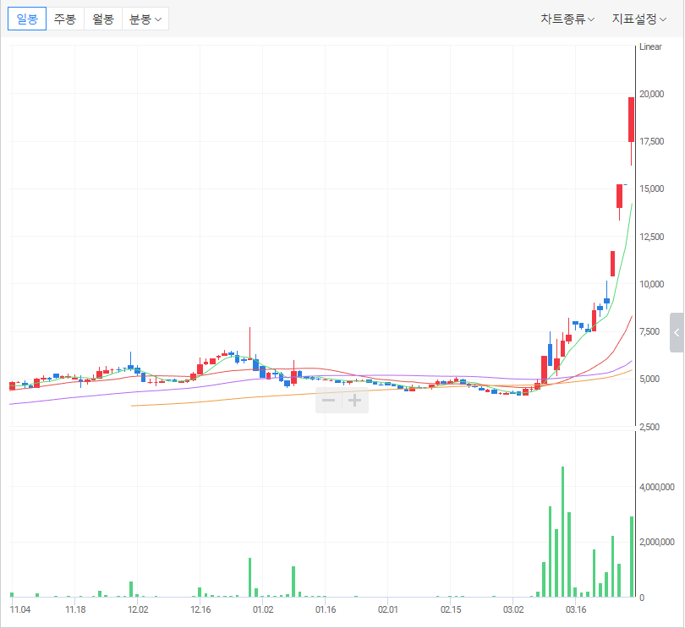685x628 pixels.
Task: Click the 10,000 price axis label
Action: [651, 284]
